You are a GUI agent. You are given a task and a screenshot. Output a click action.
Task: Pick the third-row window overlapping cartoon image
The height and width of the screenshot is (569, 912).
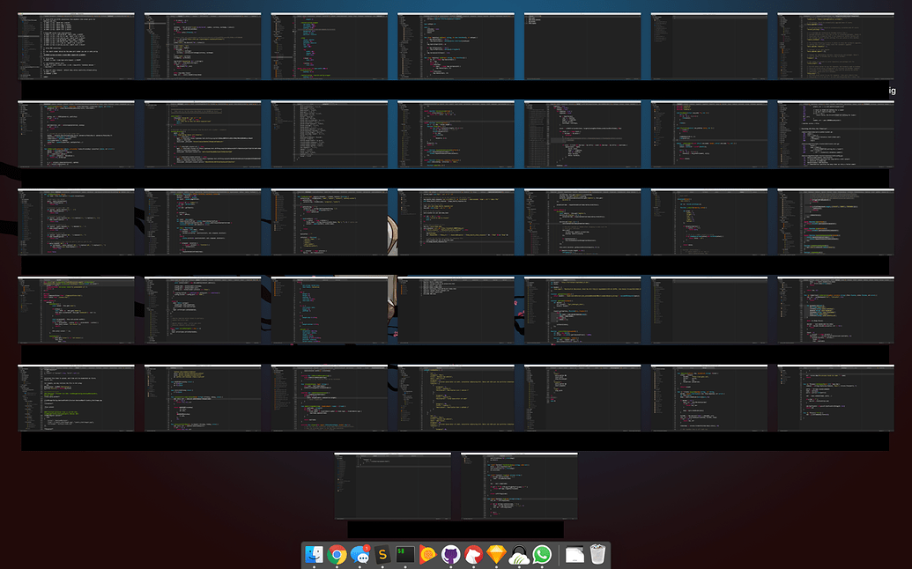click(456, 222)
